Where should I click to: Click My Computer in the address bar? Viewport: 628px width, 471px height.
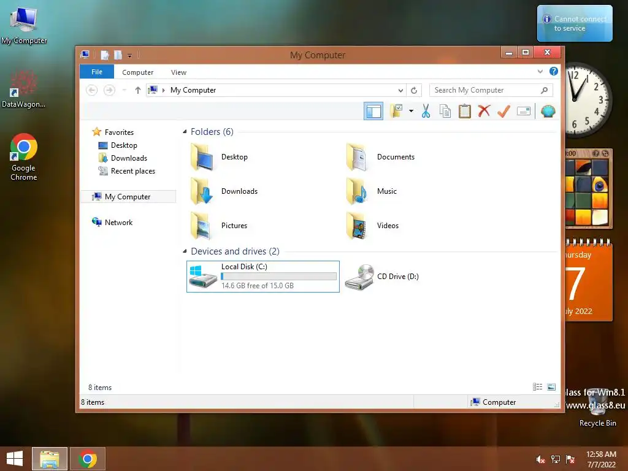193,90
